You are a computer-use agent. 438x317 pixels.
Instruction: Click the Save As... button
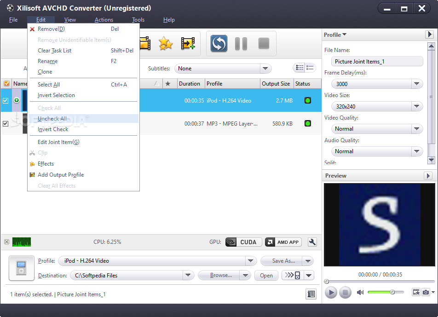282,261
